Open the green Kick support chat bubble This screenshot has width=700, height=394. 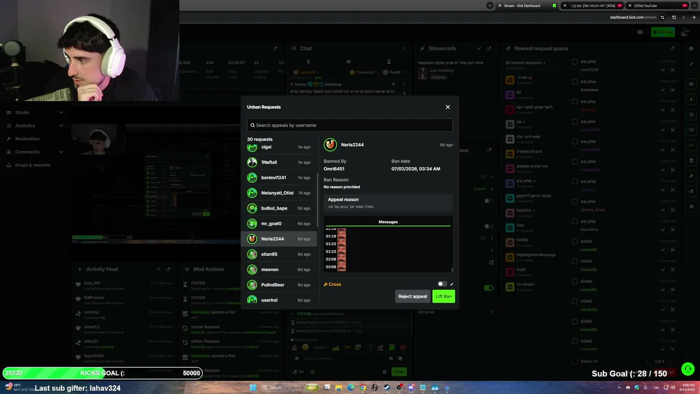[x=688, y=369]
